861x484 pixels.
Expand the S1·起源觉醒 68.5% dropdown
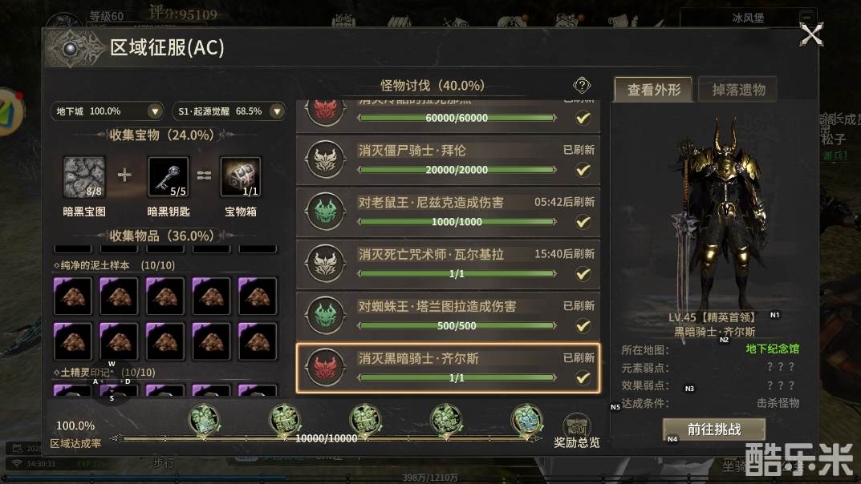(x=229, y=111)
